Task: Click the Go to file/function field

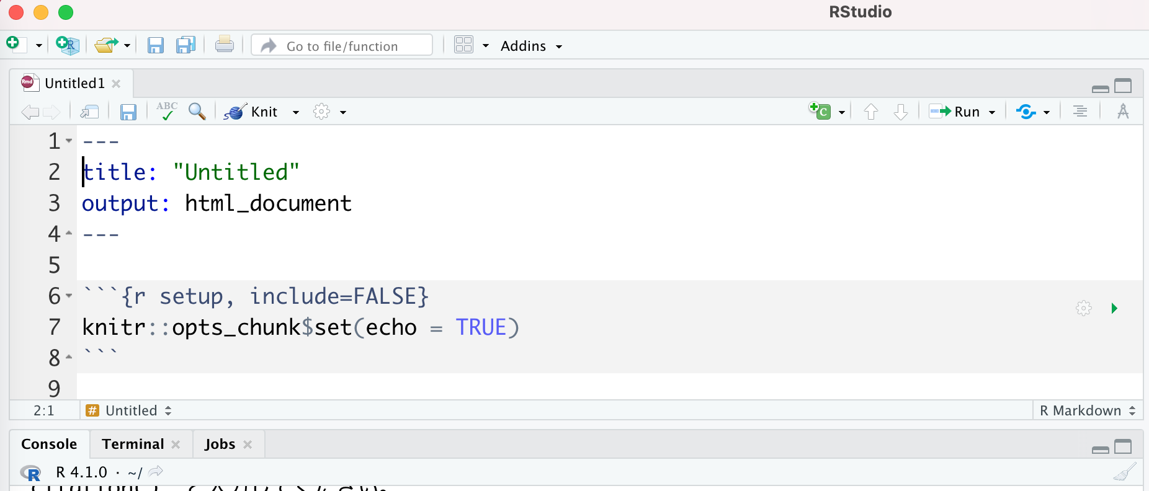Action: point(342,46)
